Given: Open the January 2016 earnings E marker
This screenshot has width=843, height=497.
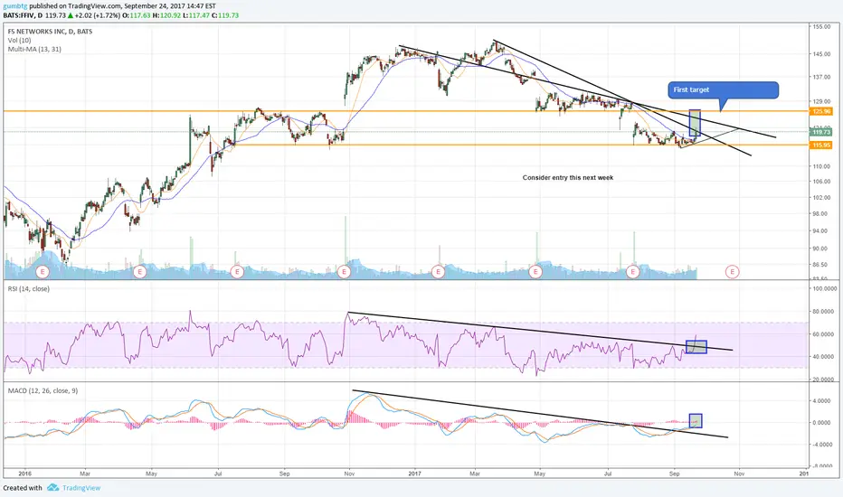Looking at the screenshot, I should tap(43, 272).
